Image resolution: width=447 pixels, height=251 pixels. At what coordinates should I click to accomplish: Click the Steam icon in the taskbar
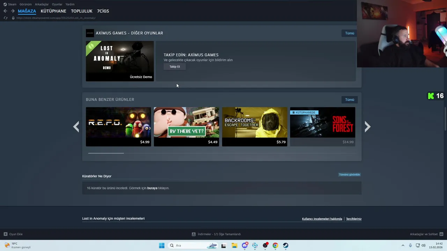click(286, 245)
